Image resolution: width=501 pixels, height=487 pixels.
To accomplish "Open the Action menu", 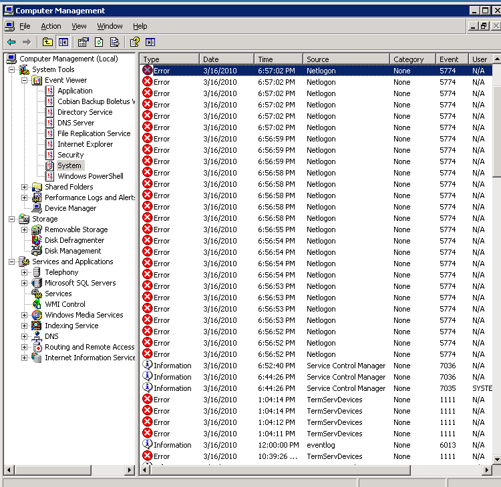I will click(x=51, y=26).
